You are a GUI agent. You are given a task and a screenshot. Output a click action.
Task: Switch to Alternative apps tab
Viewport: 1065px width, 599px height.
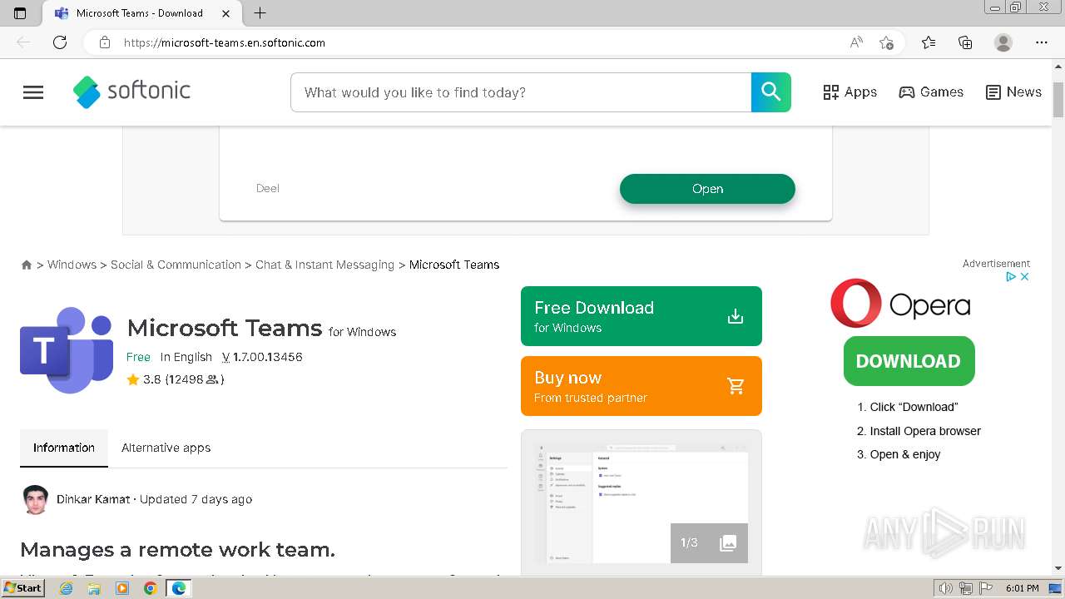(x=166, y=448)
